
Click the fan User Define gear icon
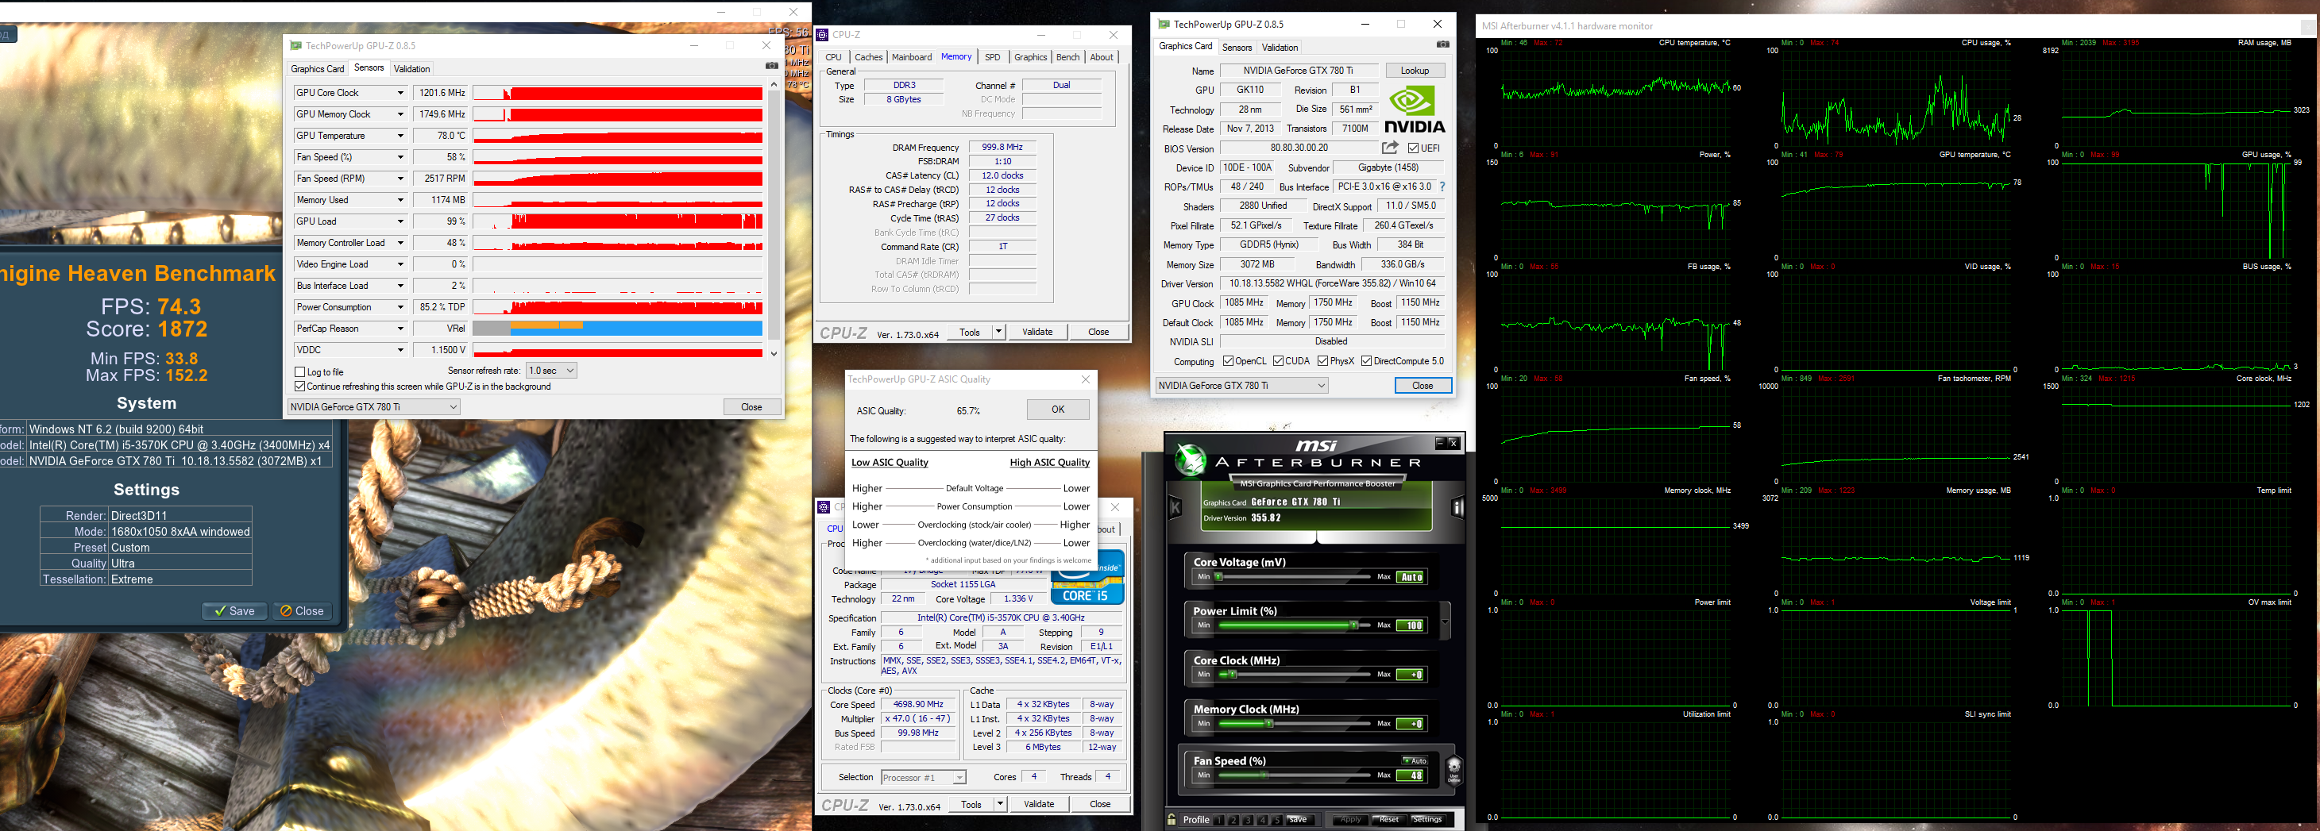(x=1453, y=770)
